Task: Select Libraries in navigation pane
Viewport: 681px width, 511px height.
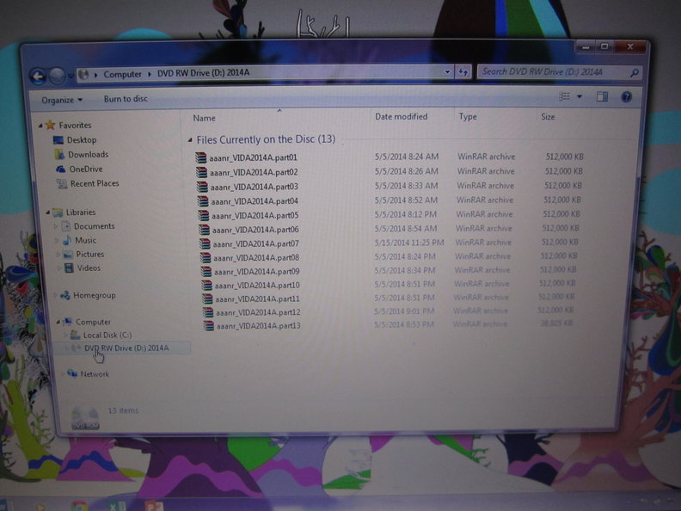Action: tap(81, 212)
